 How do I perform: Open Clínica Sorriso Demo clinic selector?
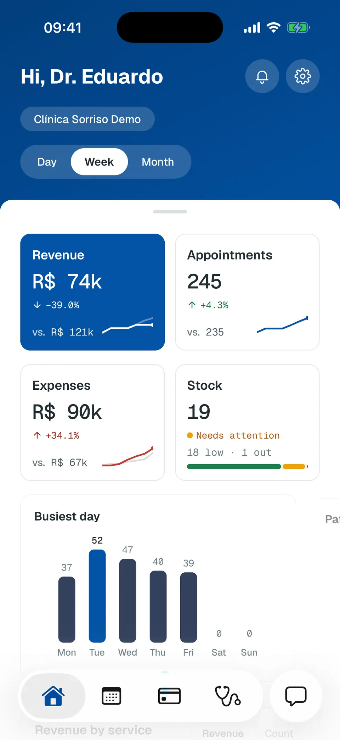tap(87, 119)
